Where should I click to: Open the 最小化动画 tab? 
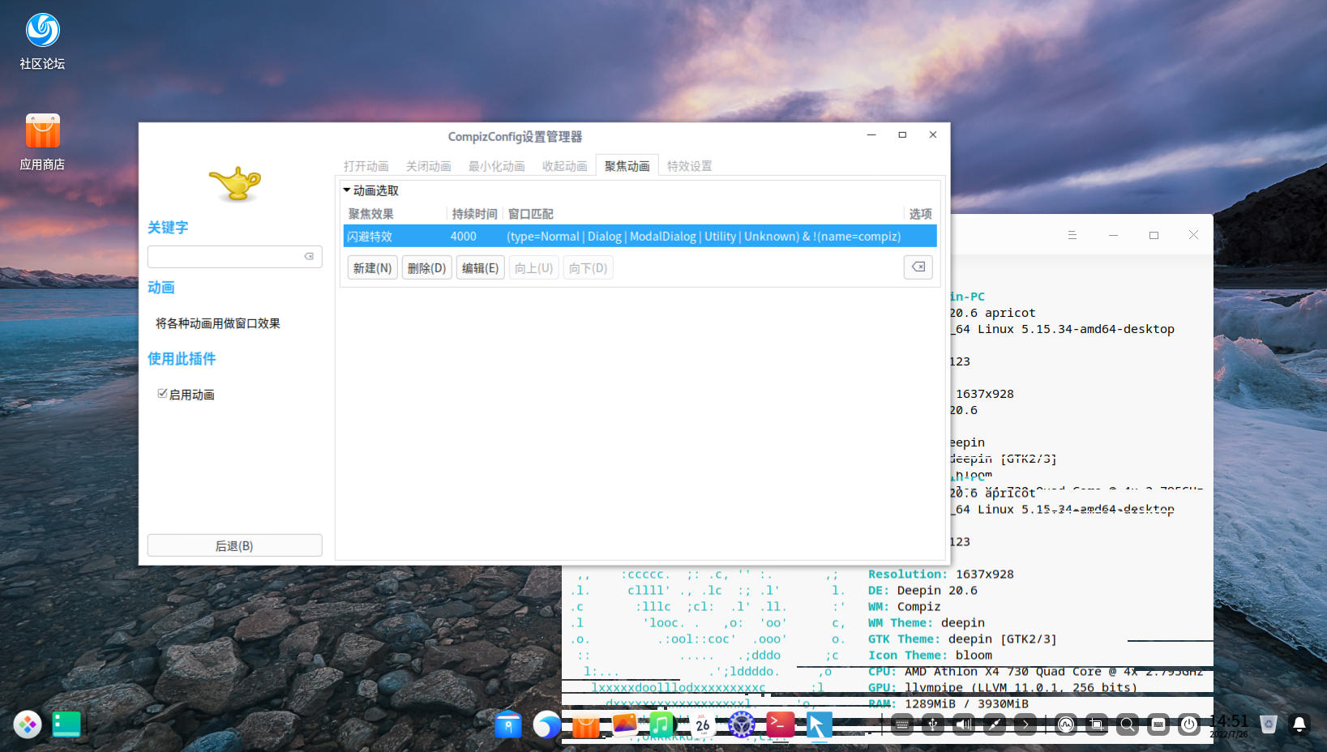pos(497,166)
